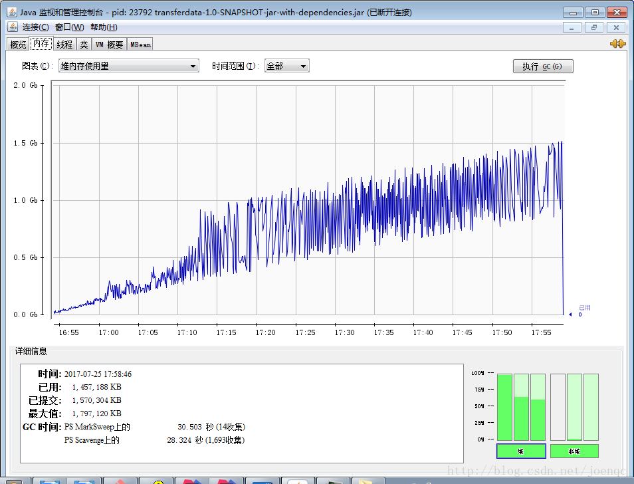Click the 1.0 Gb axis label
This screenshot has width=634, height=484.
(25, 200)
